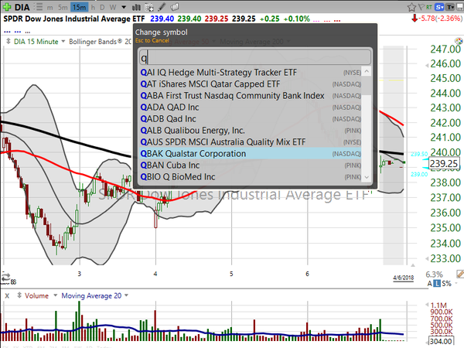Switch to daily timeframe 'D'
464x348 pixels.
point(102,7)
